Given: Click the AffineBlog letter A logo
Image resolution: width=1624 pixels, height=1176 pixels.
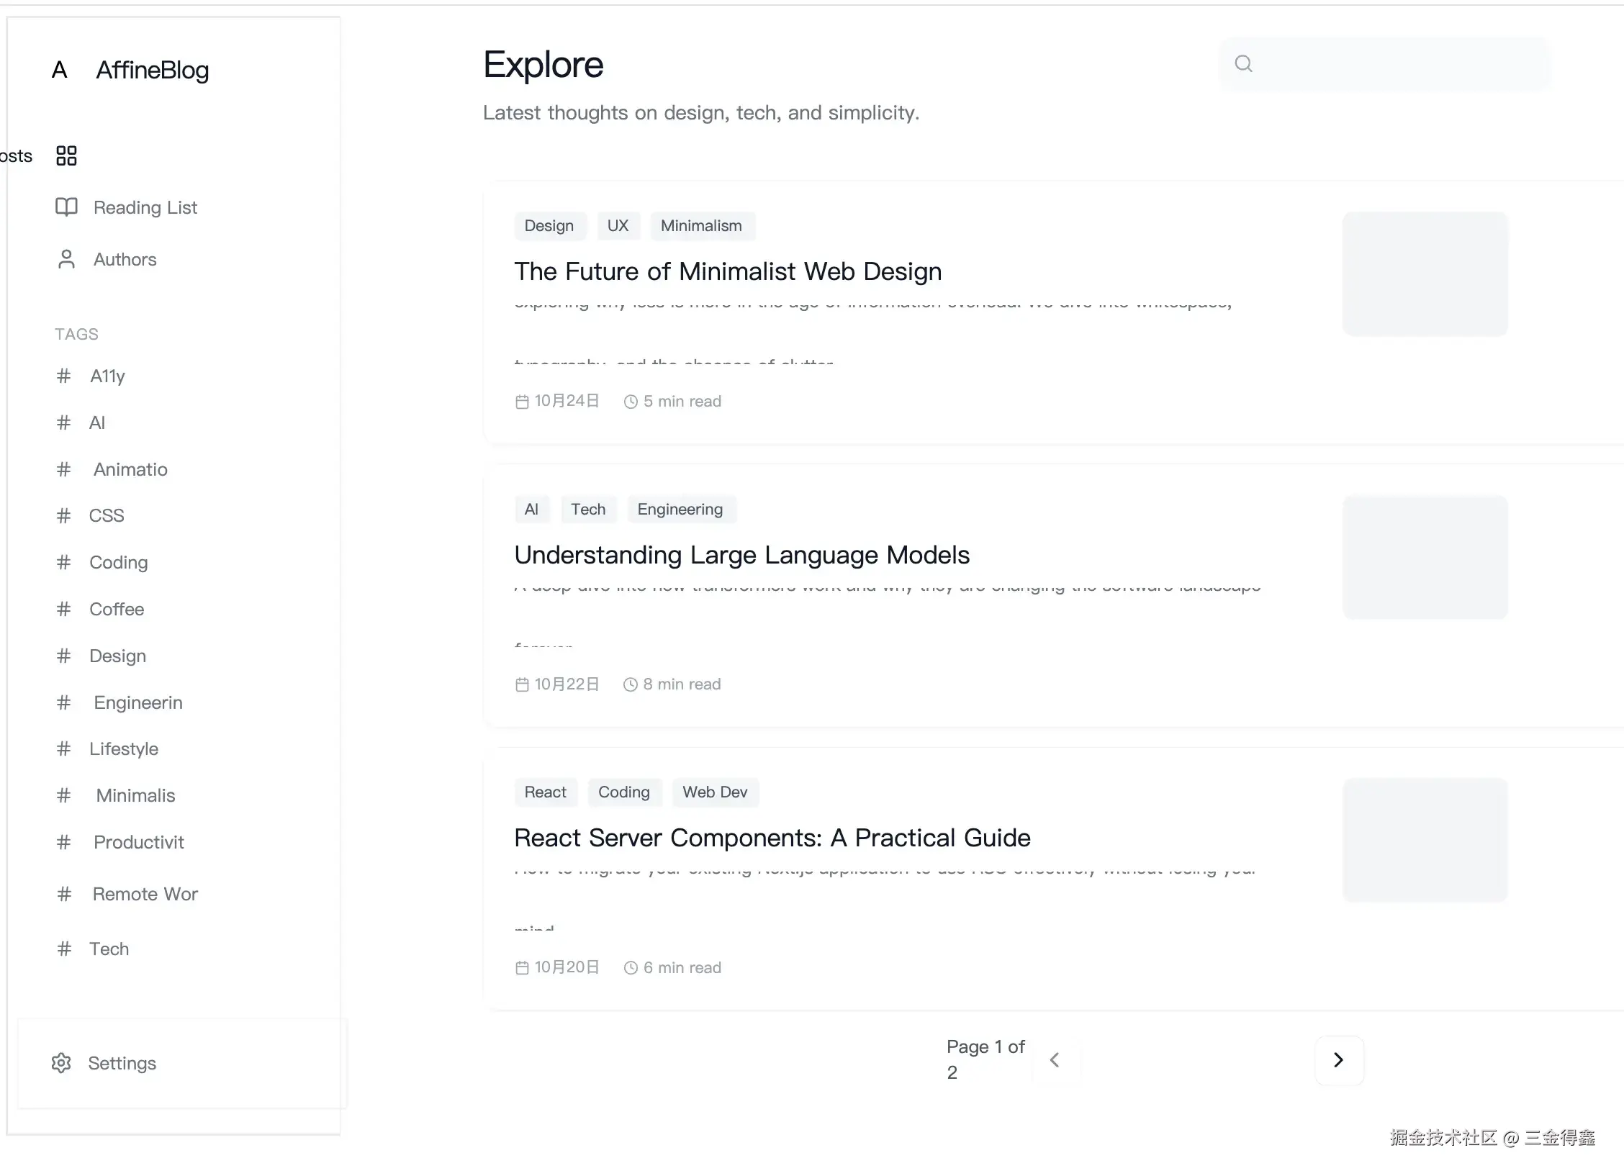Looking at the screenshot, I should click(x=60, y=70).
